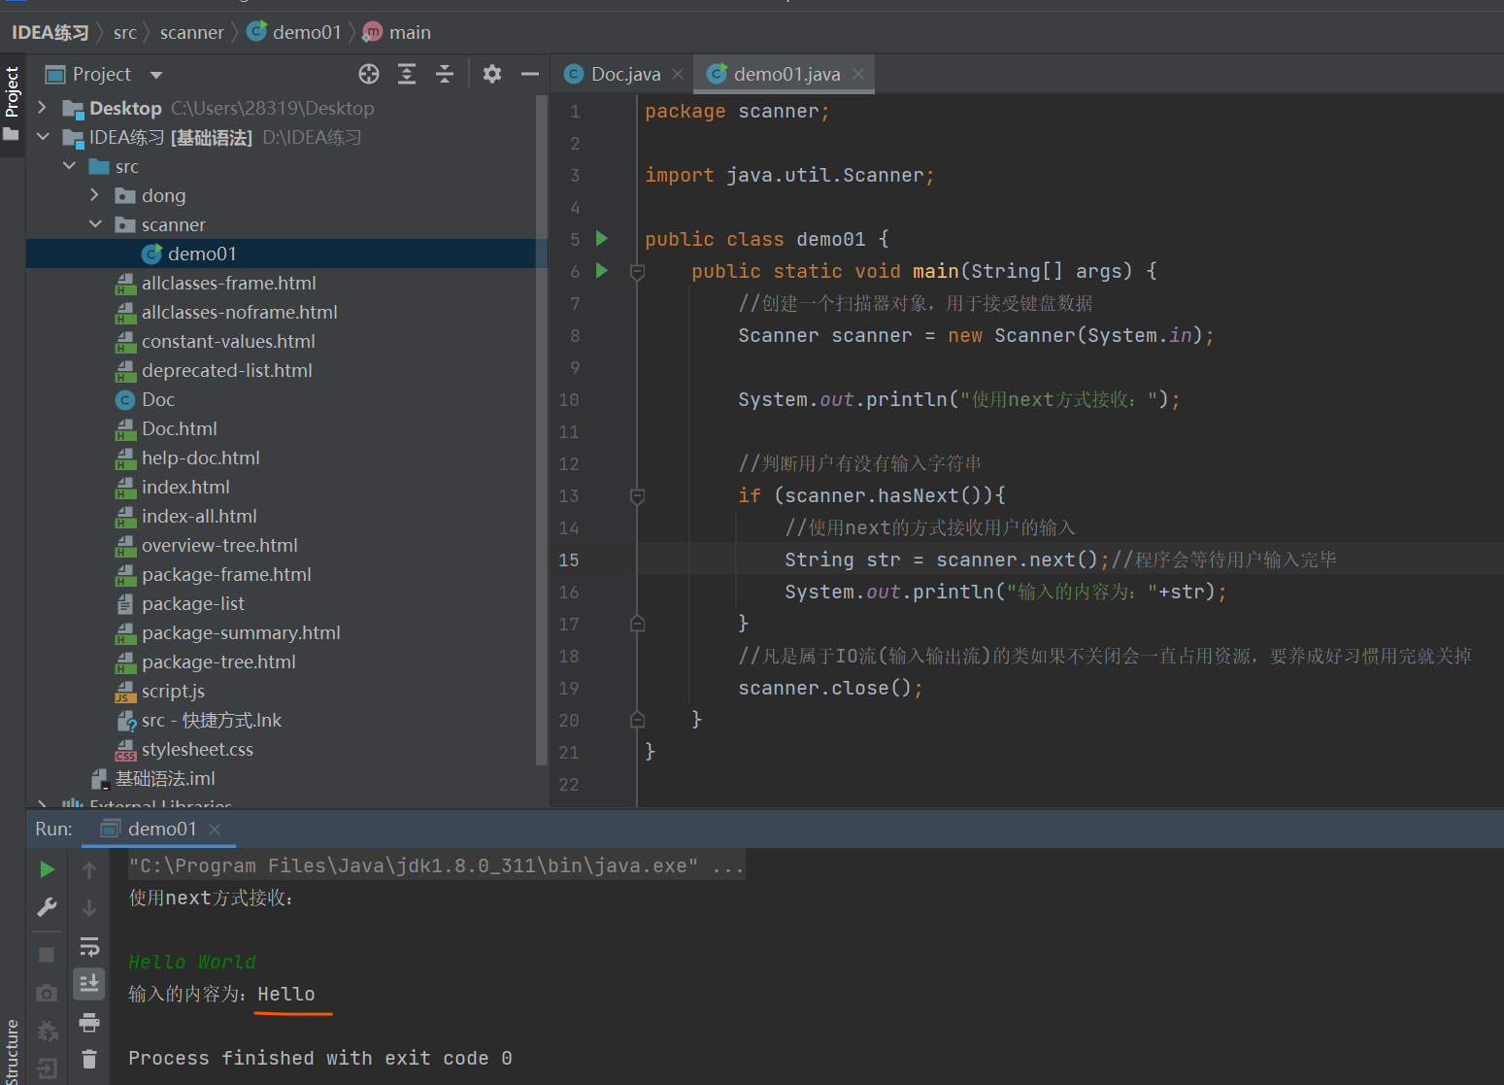Image resolution: width=1504 pixels, height=1085 pixels.
Task: Click Collapse All in Project toolbar
Action: point(445,74)
